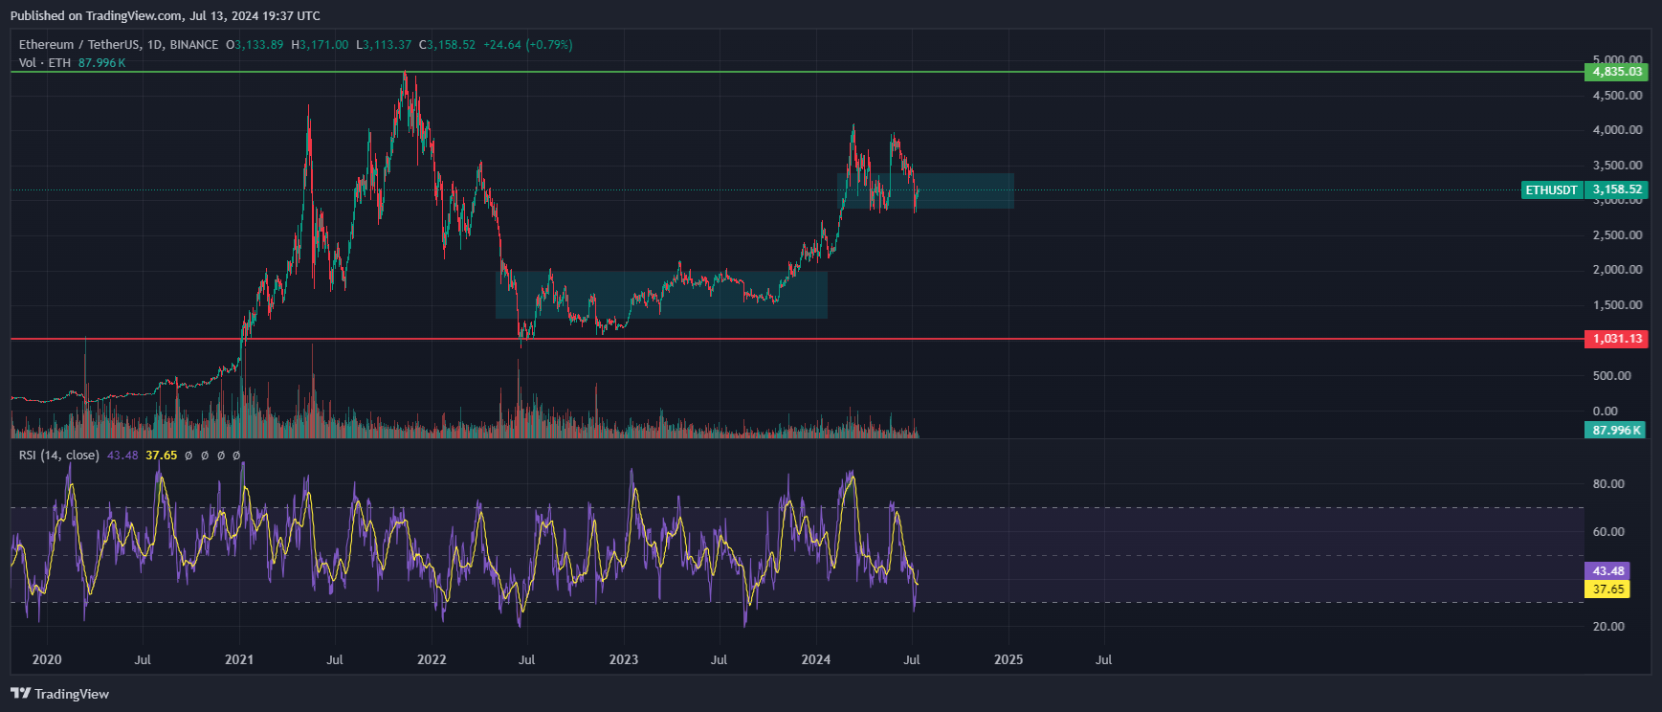
Task: Click the green 4,835.03 price label
Action: (x=1617, y=72)
